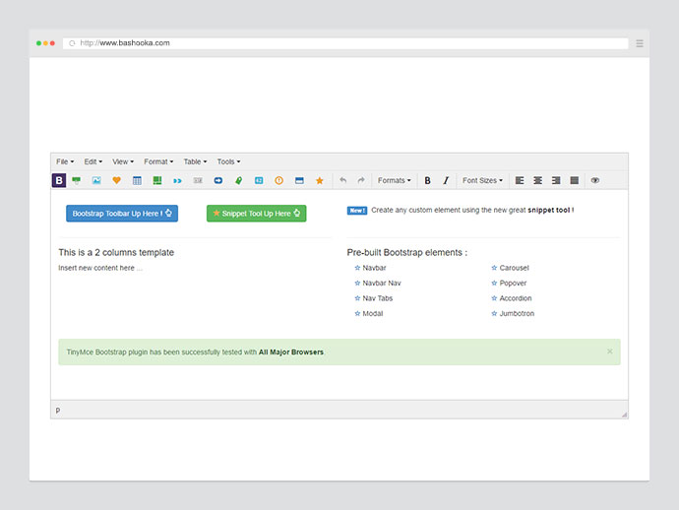Insert a Bootstrap button using green button icon
The height and width of the screenshot is (510, 679).
pos(76,180)
